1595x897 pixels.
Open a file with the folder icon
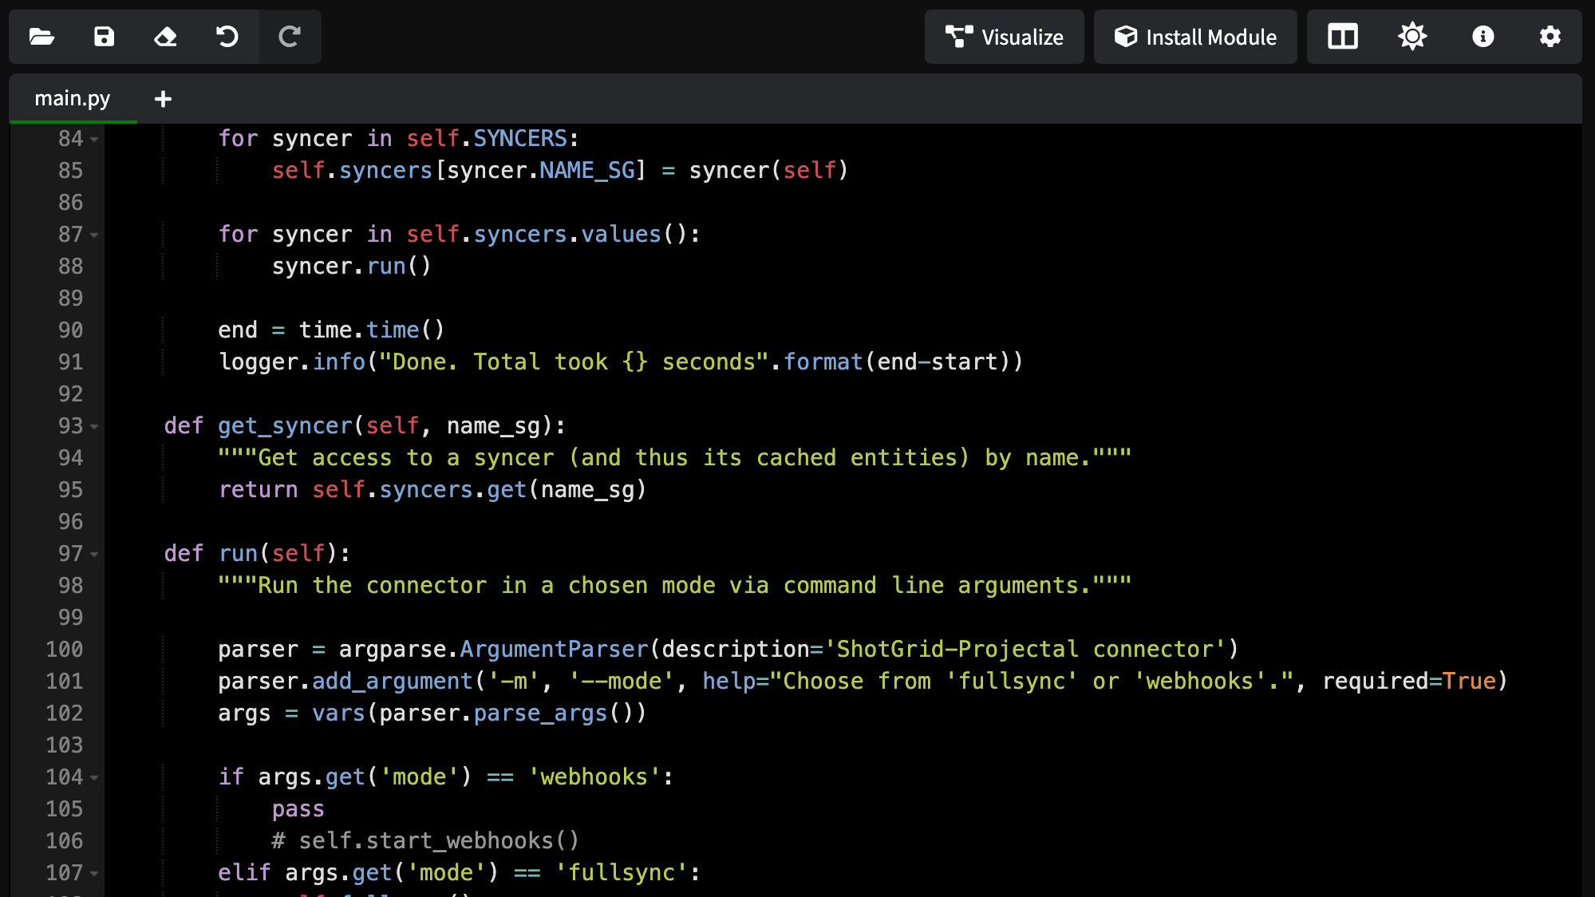coord(41,37)
